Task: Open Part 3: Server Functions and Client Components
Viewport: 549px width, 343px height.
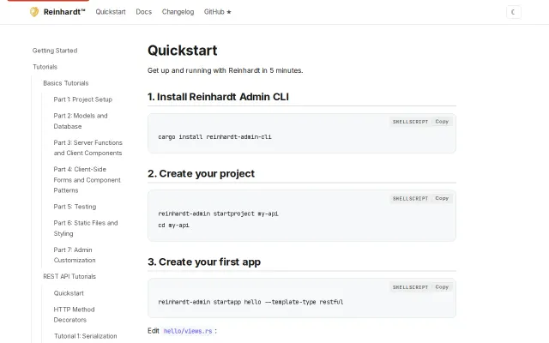Action: click(x=87, y=147)
